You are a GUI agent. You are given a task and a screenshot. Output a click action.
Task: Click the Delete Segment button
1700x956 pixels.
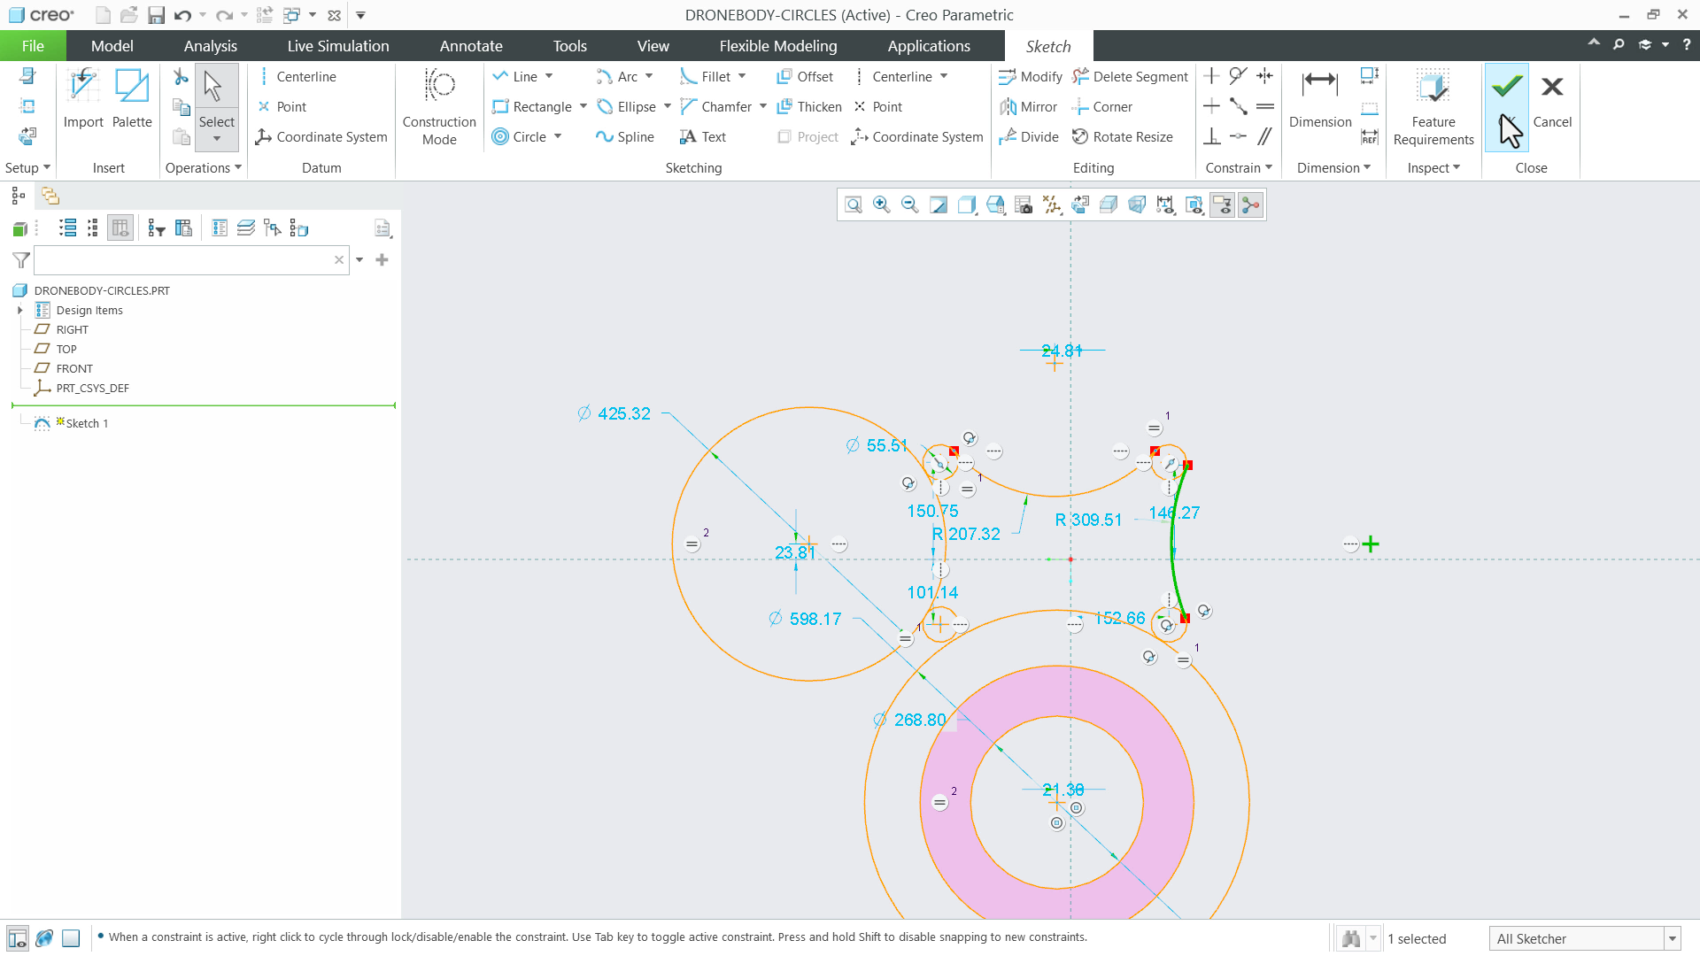pyautogui.click(x=1130, y=77)
